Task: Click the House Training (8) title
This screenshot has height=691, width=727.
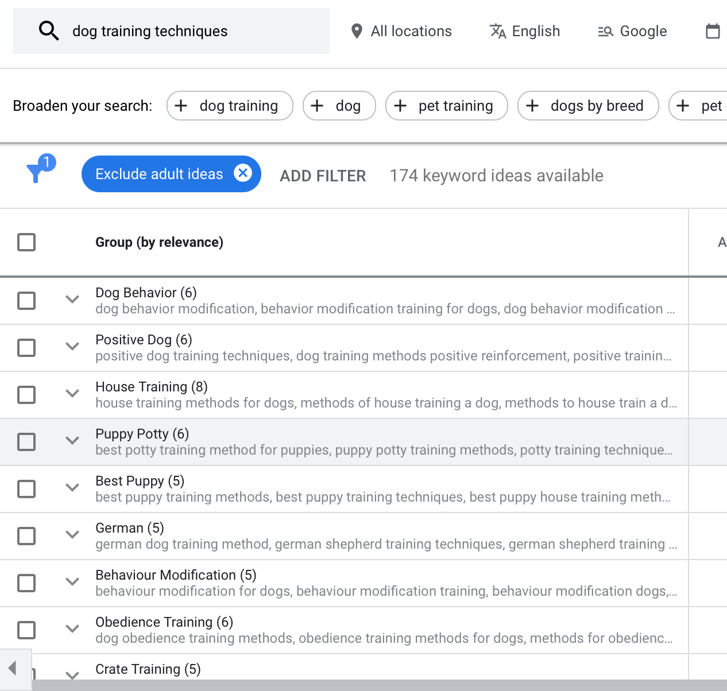Action: pos(152,387)
